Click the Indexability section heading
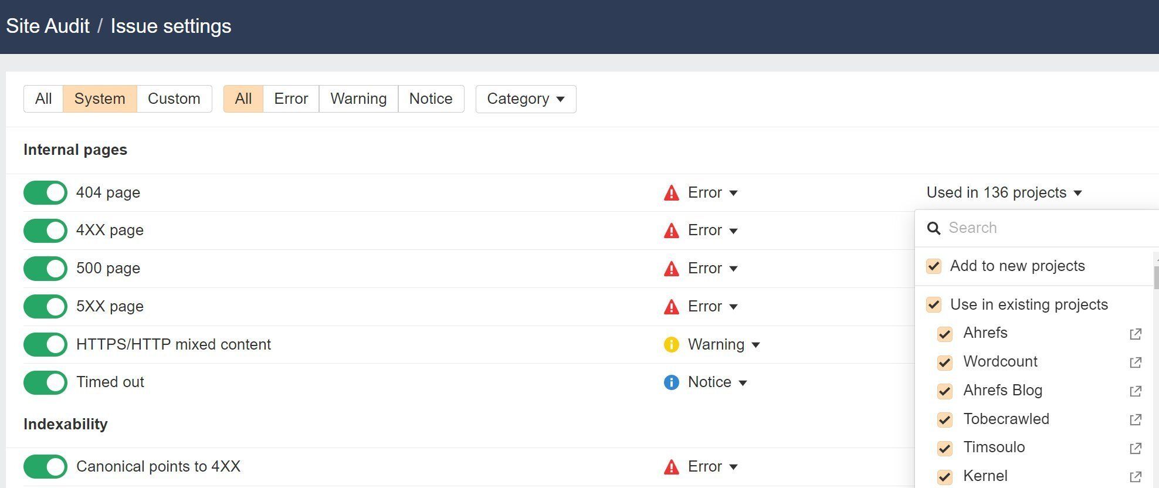The width and height of the screenshot is (1159, 488). pyautogui.click(x=65, y=425)
